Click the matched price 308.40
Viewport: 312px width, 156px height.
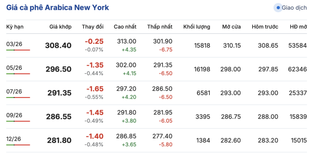click(x=58, y=45)
